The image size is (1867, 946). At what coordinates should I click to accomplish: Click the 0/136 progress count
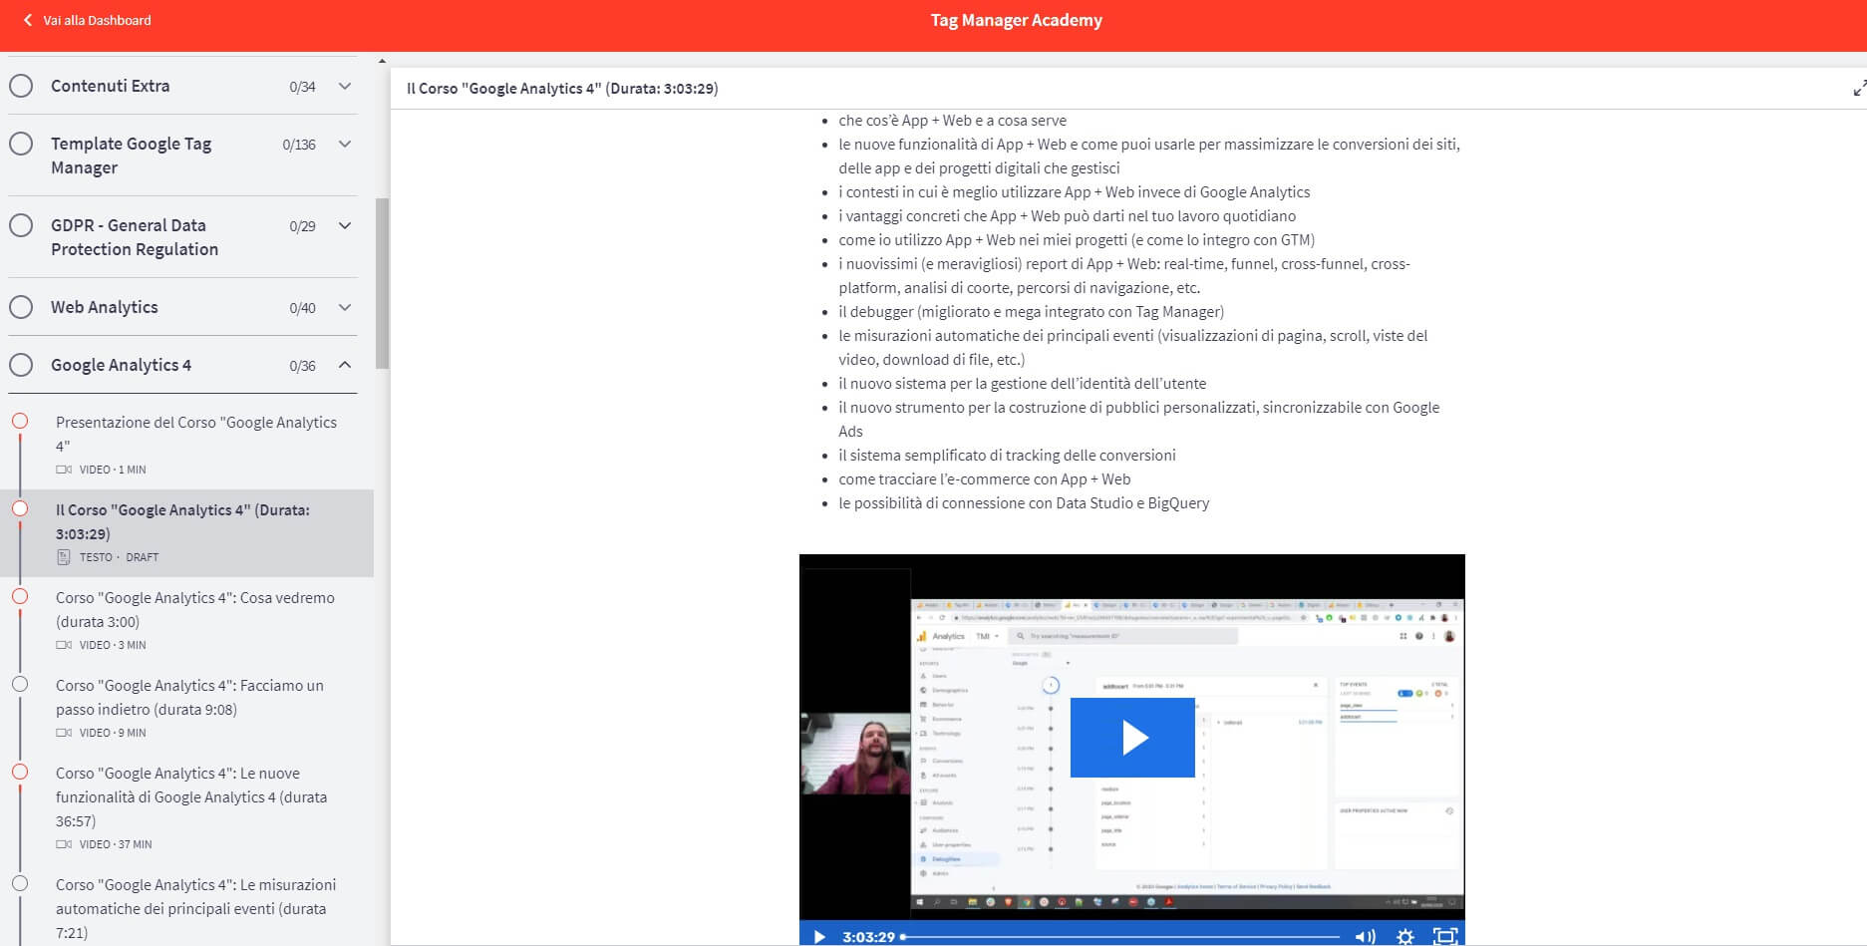pyautogui.click(x=299, y=145)
